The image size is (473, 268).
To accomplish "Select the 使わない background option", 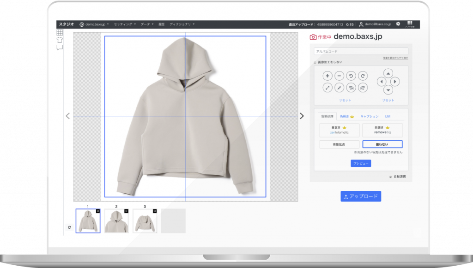I will coord(382,144).
